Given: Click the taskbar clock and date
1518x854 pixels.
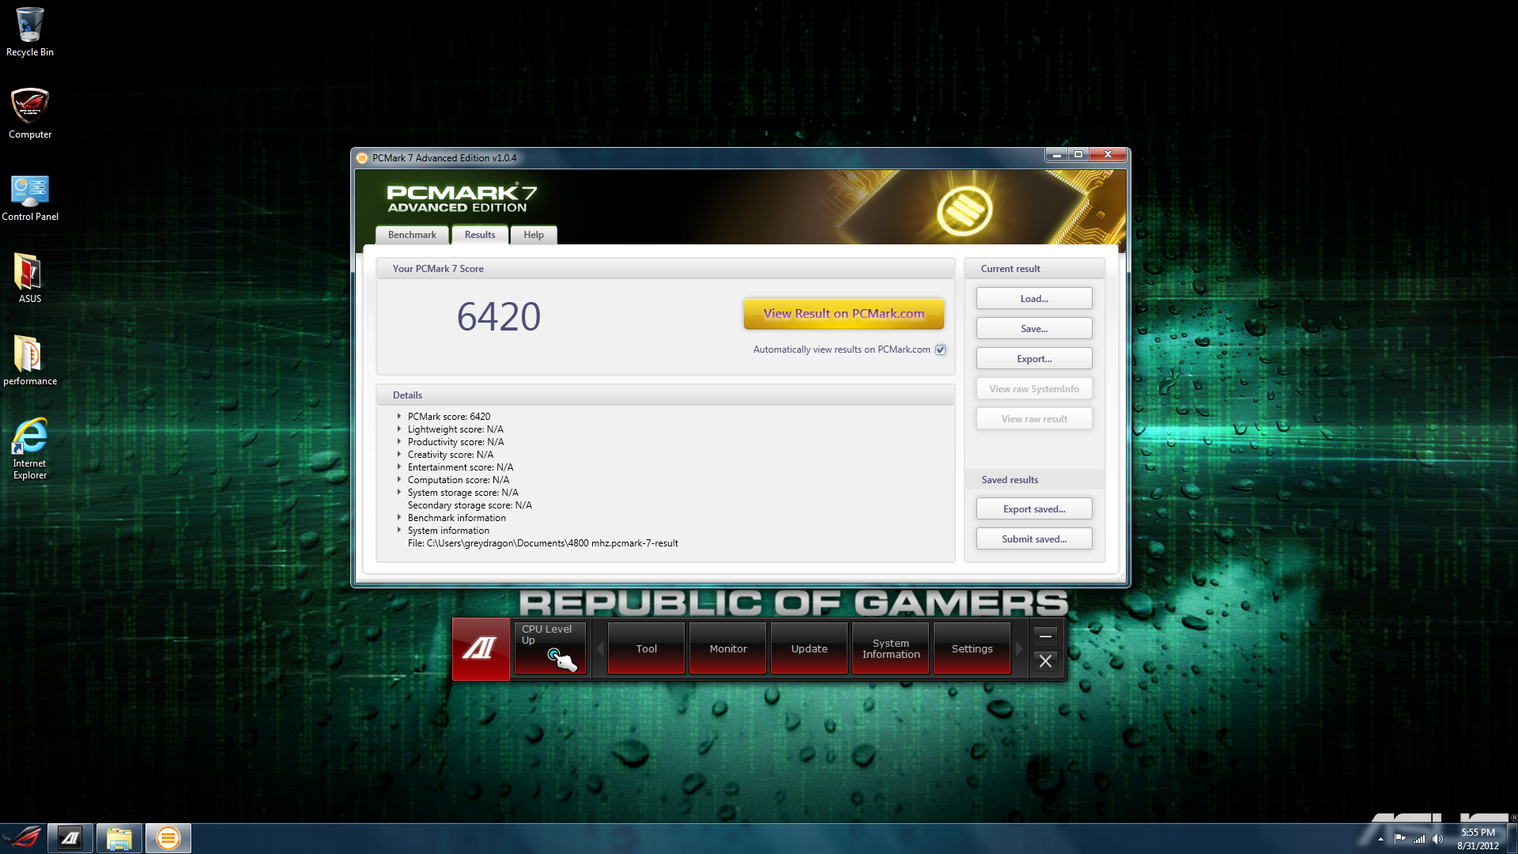Looking at the screenshot, I should pos(1478,839).
